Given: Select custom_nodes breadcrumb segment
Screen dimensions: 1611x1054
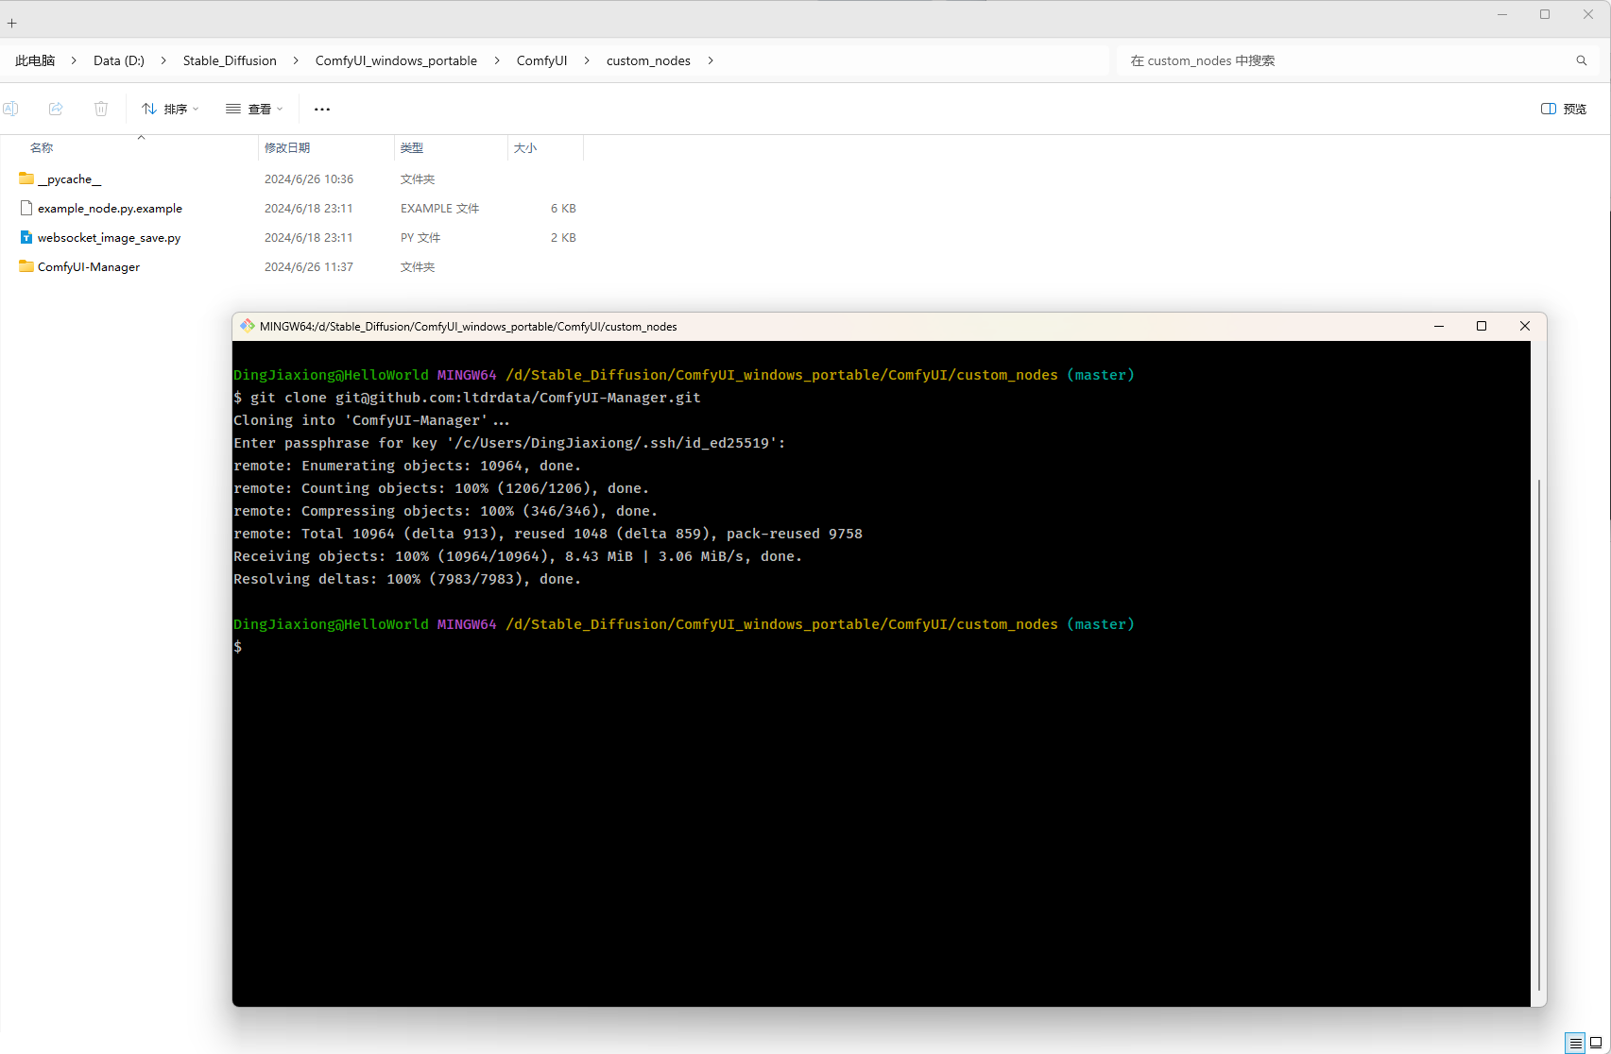Looking at the screenshot, I should point(648,60).
